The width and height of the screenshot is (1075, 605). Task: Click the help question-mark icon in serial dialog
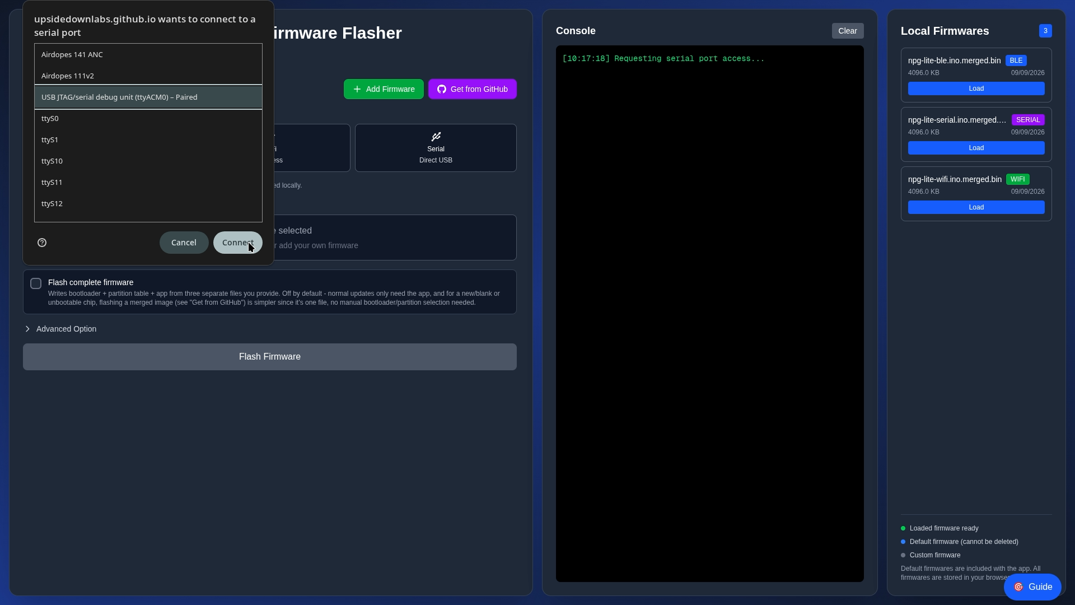pyautogui.click(x=42, y=243)
